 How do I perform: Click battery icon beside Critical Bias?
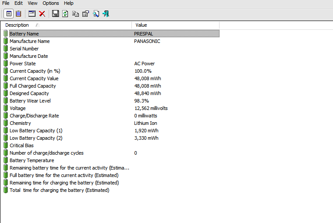[6, 145]
